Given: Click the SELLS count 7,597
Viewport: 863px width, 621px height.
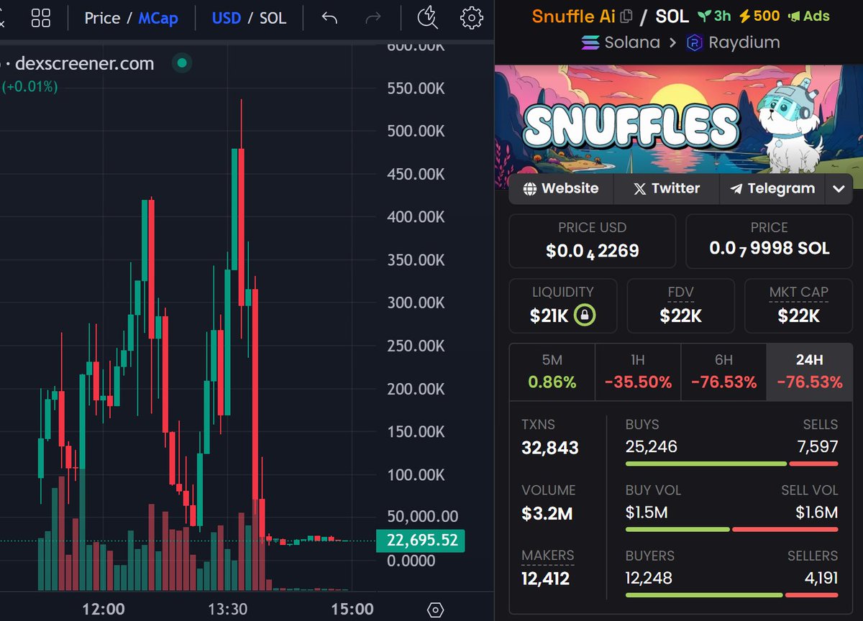Looking at the screenshot, I should coord(818,447).
